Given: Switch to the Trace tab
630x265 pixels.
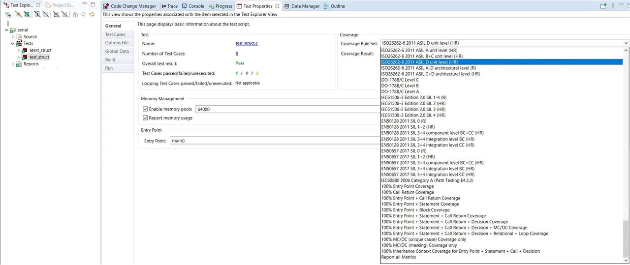Looking at the screenshot, I should 169,6.
